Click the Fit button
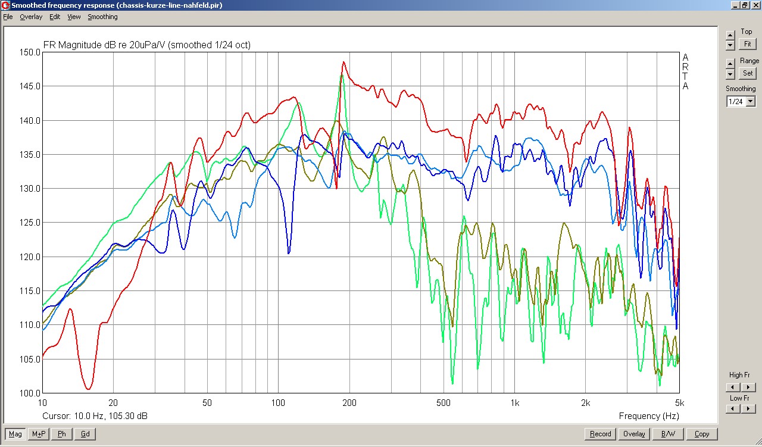 point(747,44)
